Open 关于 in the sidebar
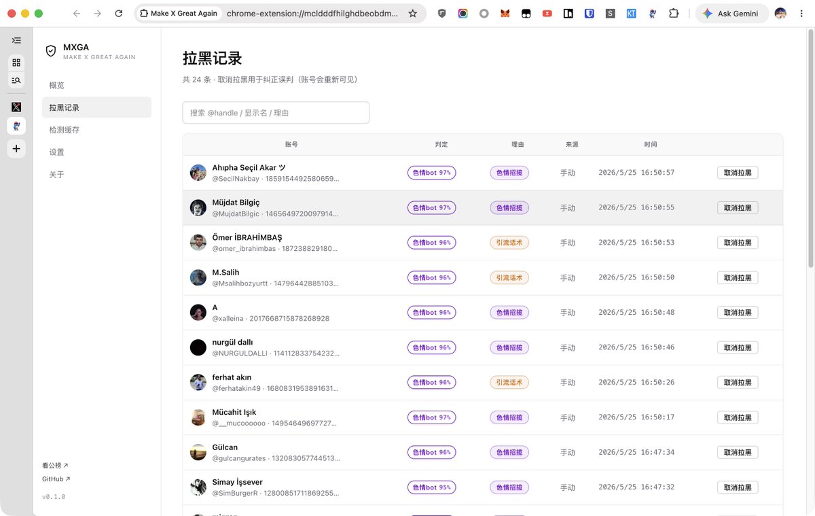This screenshot has width=815, height=516. [96, 175]
